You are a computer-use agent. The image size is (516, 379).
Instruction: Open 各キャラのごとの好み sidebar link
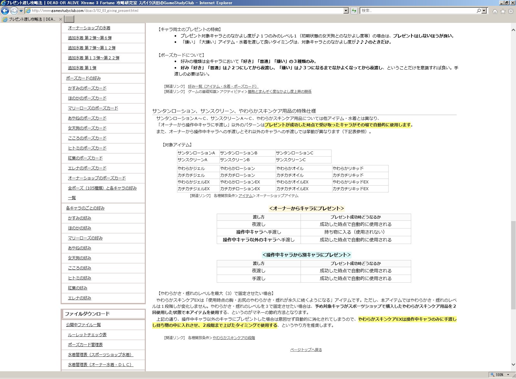pyautogui.click(x=85, y=208)
